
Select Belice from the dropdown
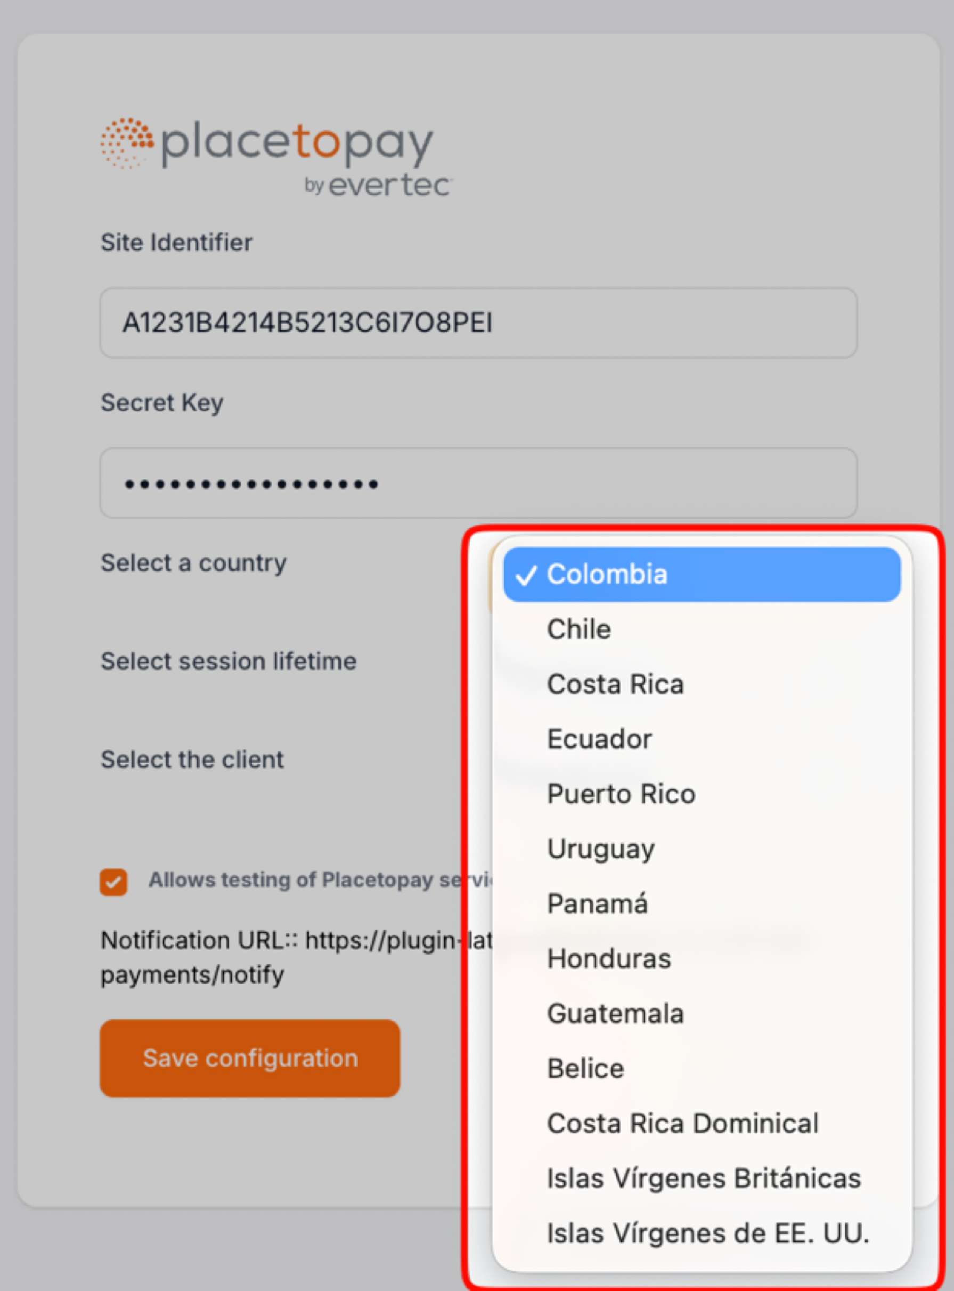[585, 1069]
